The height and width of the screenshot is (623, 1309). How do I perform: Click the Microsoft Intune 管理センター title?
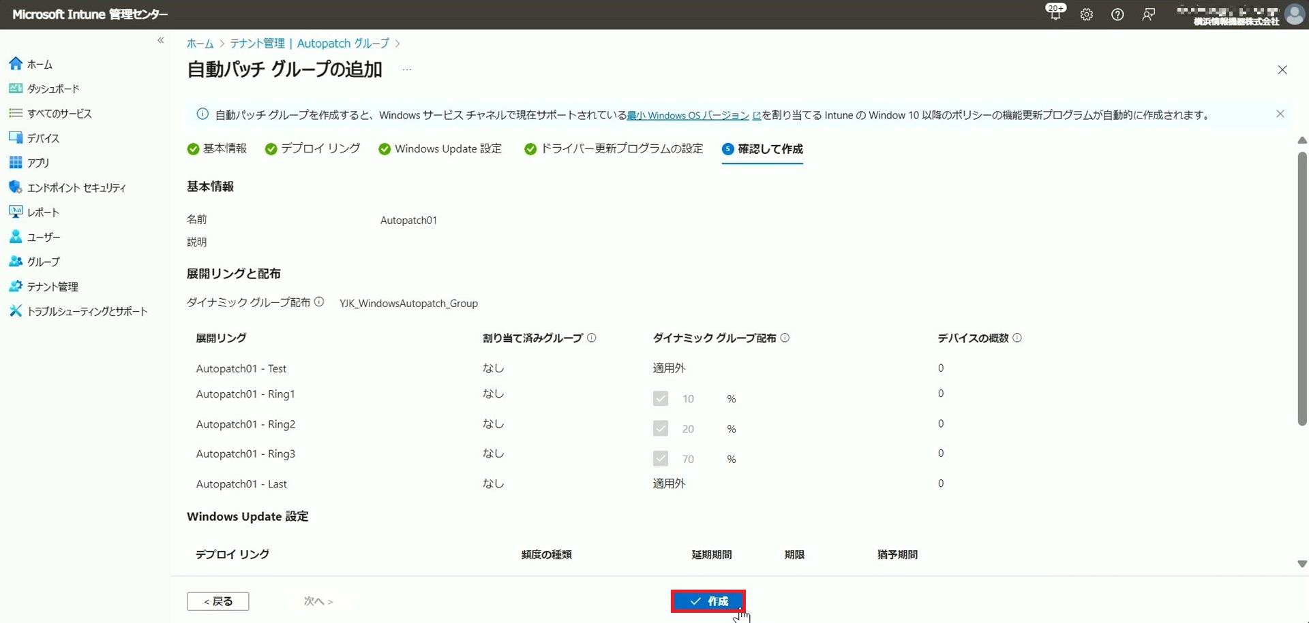point(90,14)
